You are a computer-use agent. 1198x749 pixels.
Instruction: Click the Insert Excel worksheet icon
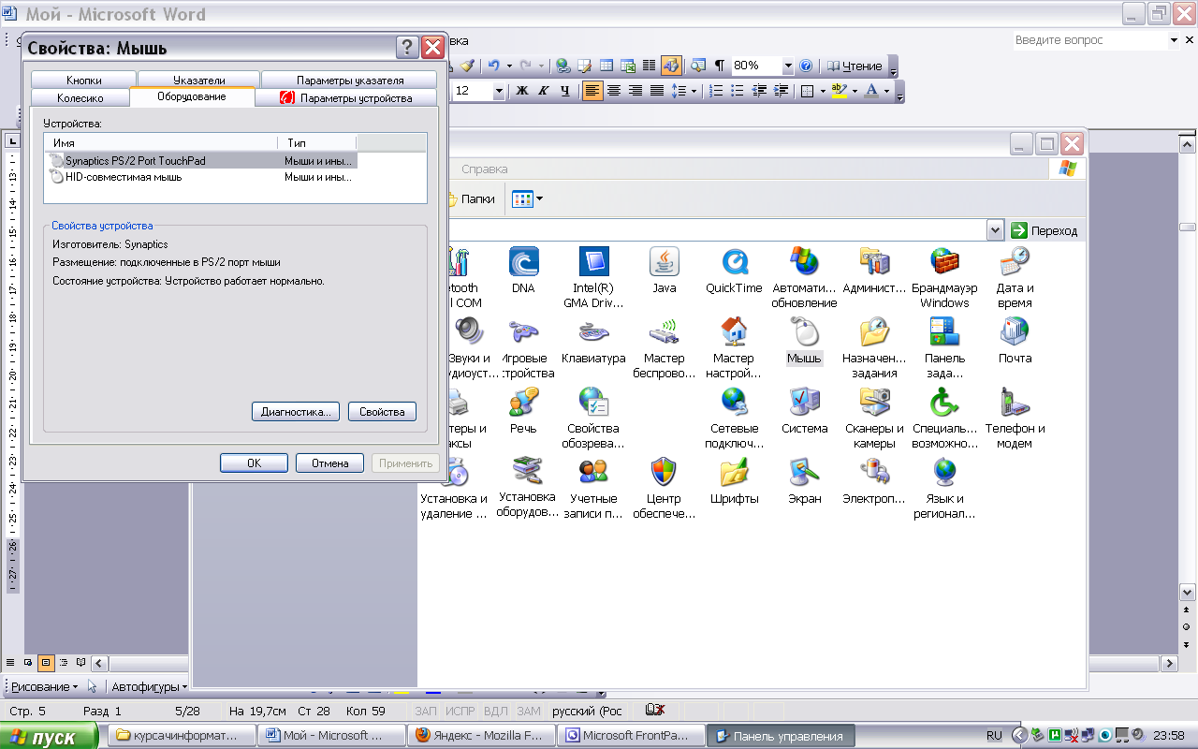[x=627, y=66]
